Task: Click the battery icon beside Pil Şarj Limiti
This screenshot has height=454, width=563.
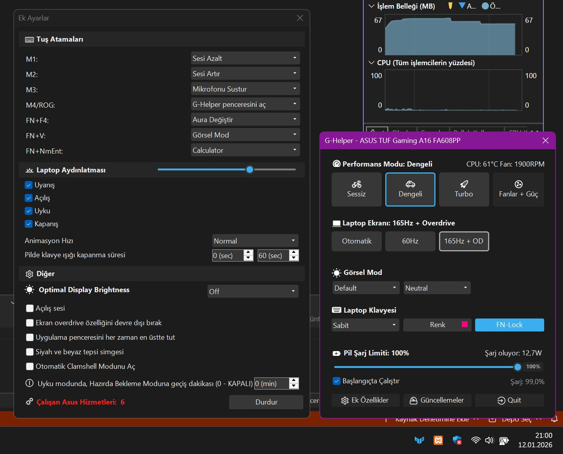Action: [x=337, y=353]
